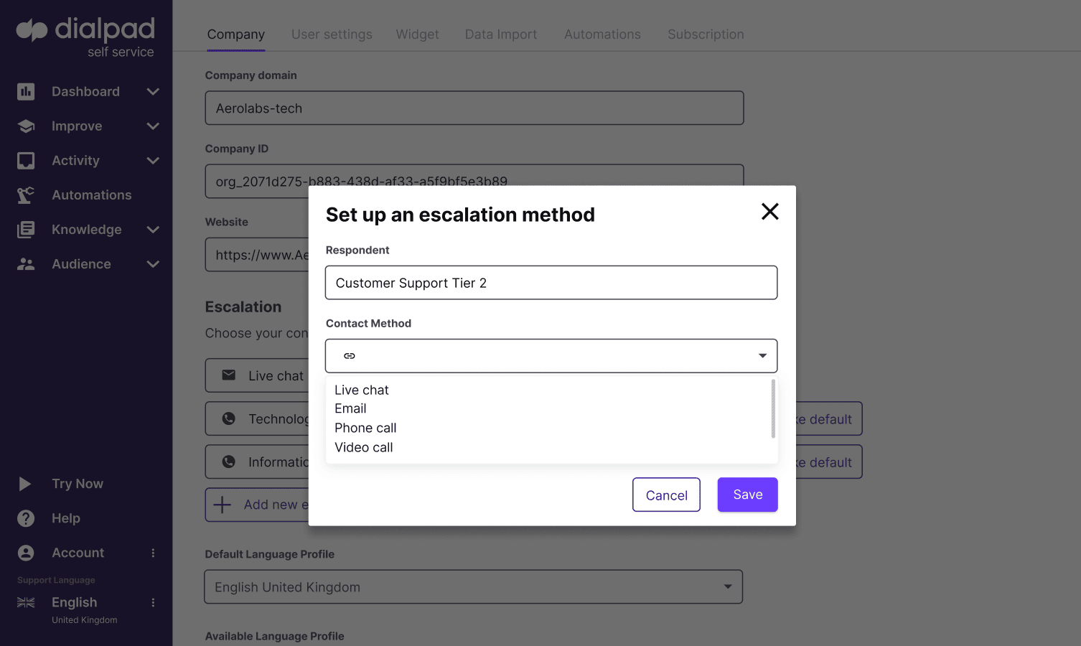The image size is (1081, 646).
Task: Save the escalation method
Action: click(747, 495)
